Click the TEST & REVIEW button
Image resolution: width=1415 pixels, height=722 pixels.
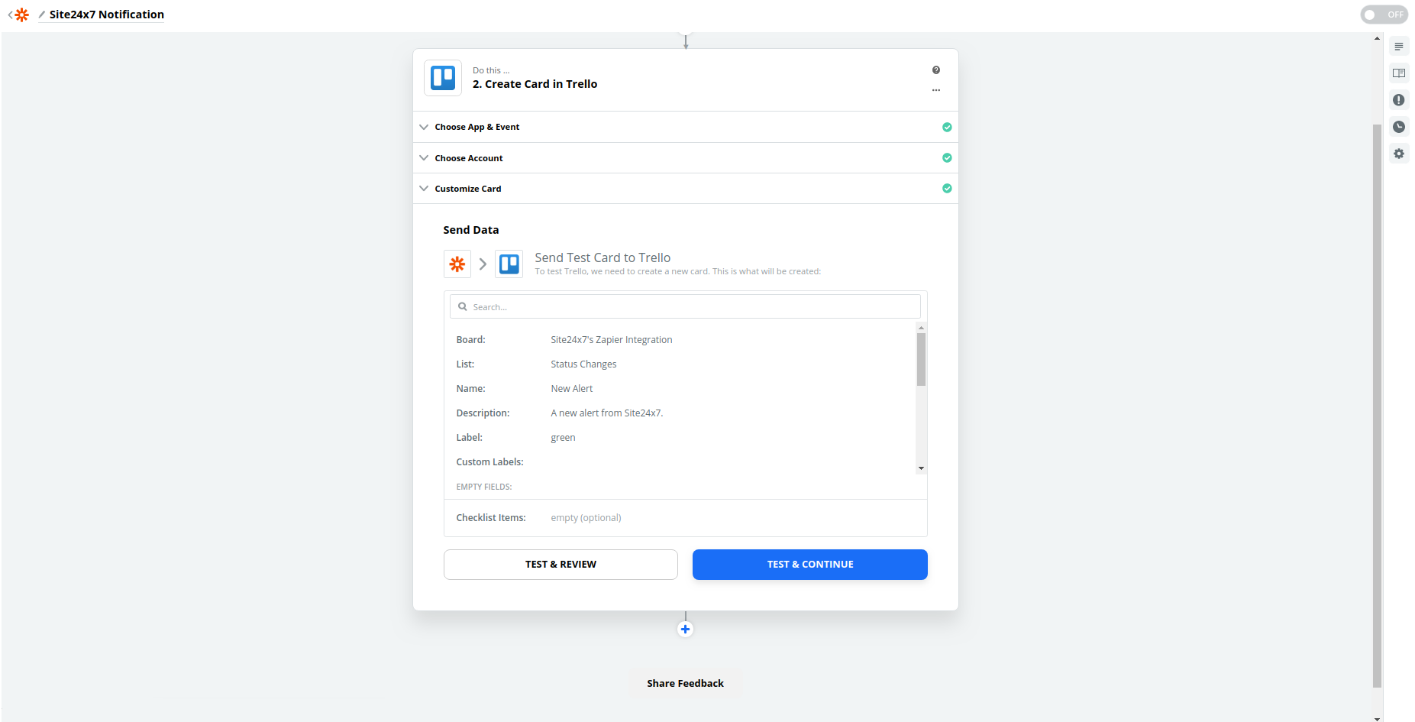coord(561,565)
